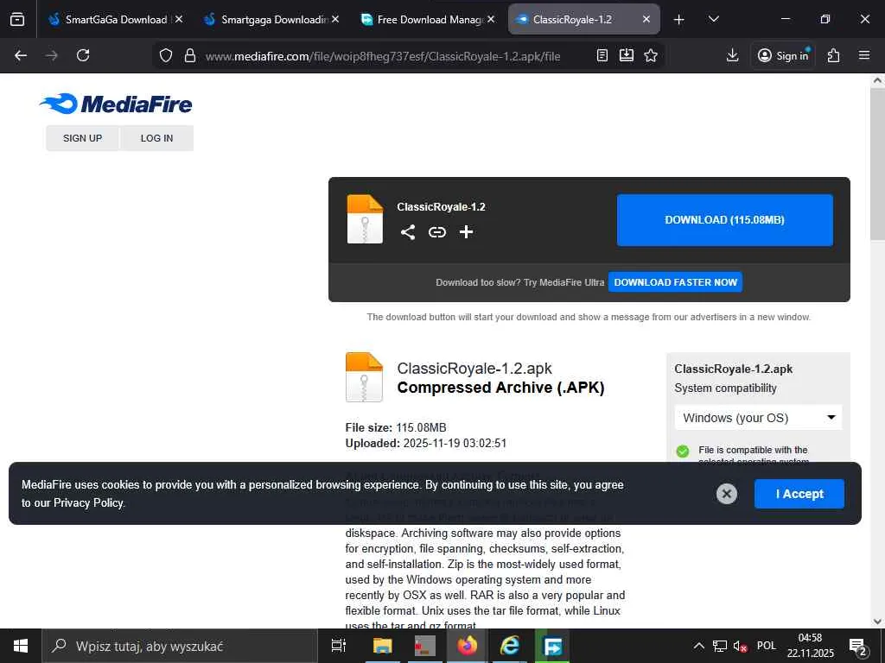
Task: Click the SIGN UP button
Action: 82,138
